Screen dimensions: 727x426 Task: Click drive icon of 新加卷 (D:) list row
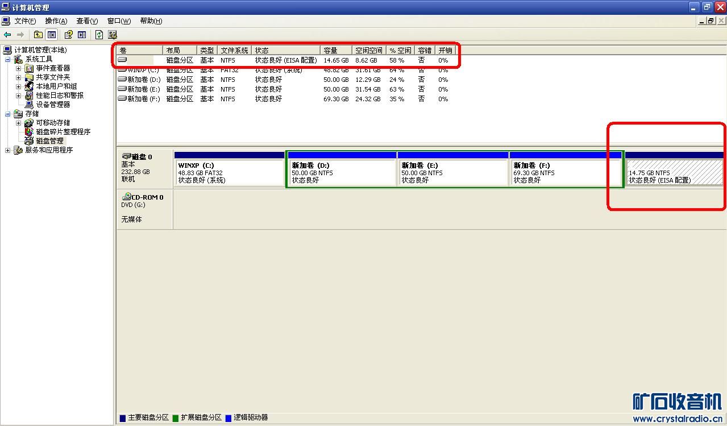[122, 79]
